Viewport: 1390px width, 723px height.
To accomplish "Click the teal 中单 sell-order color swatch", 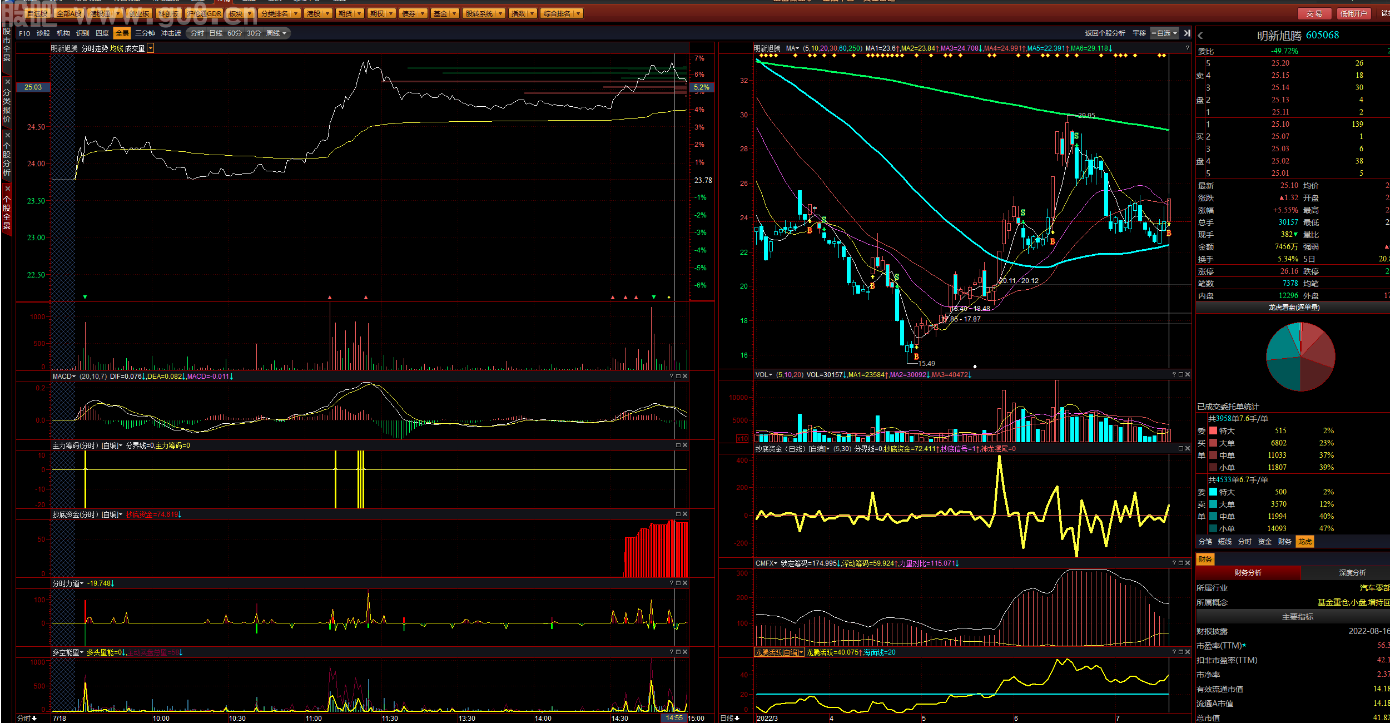I will point(1213,517).
